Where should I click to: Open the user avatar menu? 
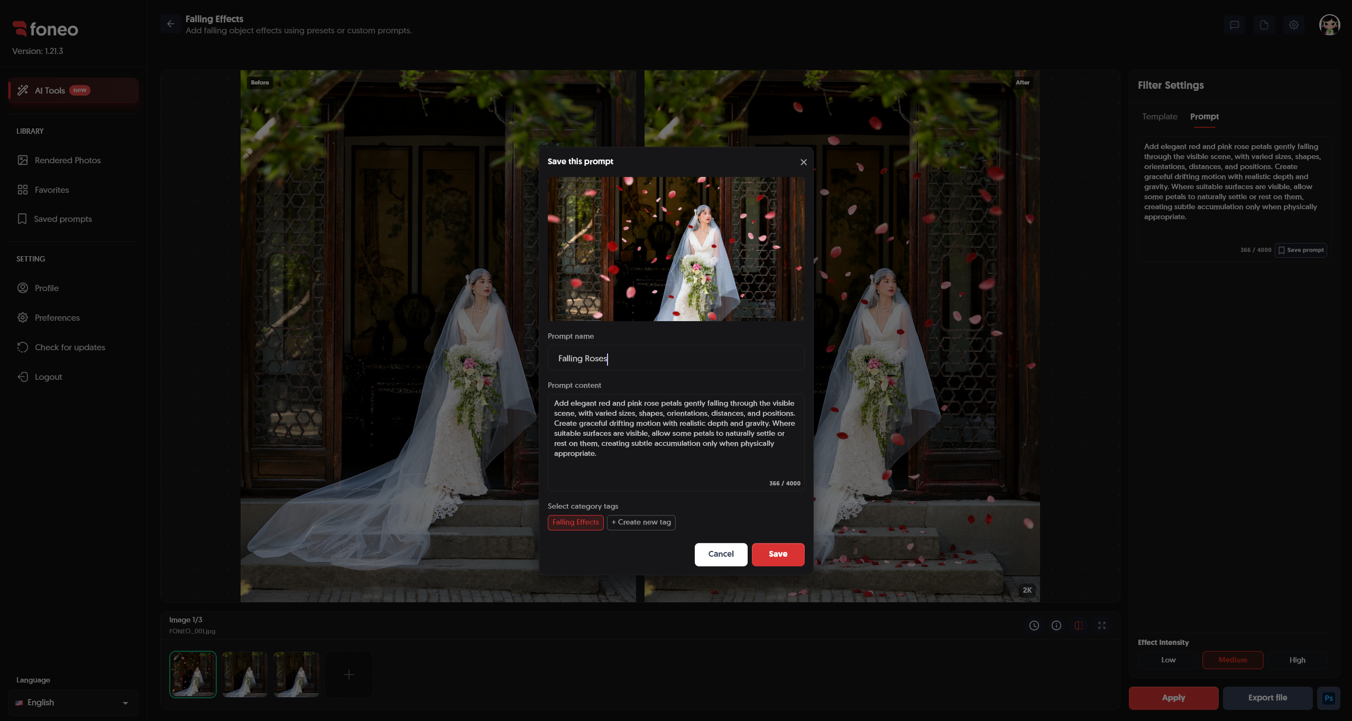(1329, 25)
